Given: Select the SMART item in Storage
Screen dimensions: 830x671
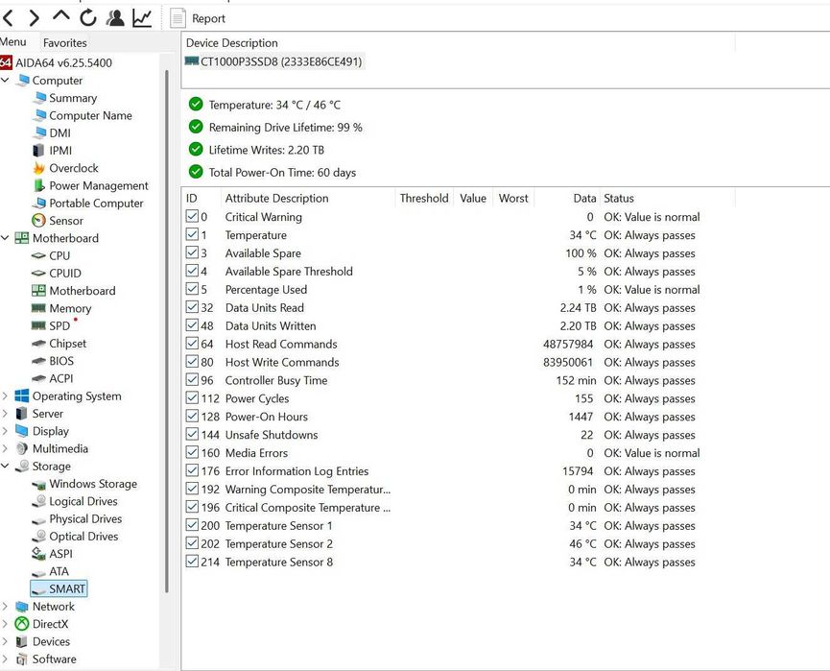Looking at the screenshot, I should (59, 588).
